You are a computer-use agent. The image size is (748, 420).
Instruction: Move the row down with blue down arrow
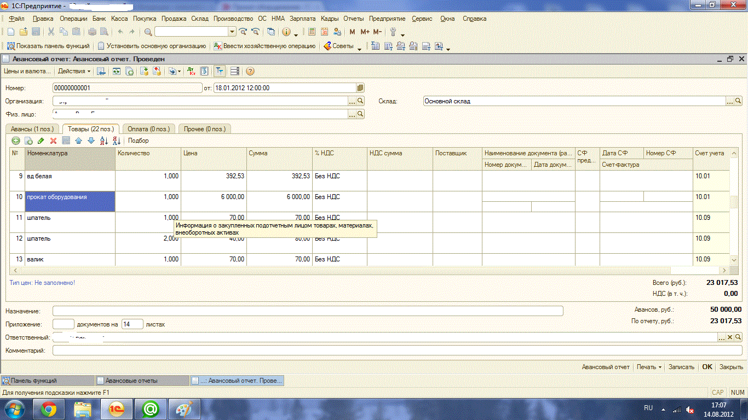91,141
